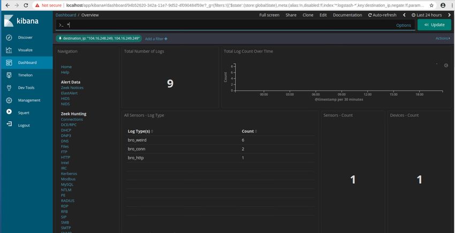
Task: Open Management gear icon
Action: click(x=9, y=100)
